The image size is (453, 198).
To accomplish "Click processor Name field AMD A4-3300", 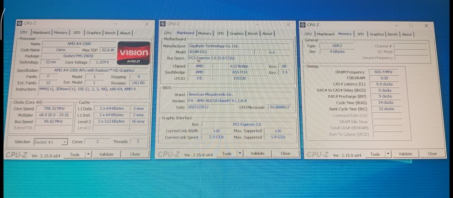I will 78,44.
